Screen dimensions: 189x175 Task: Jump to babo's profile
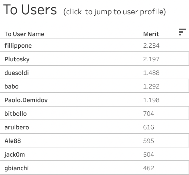[12, 86]
